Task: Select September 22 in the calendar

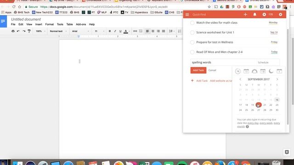Action: click(271, 105)
